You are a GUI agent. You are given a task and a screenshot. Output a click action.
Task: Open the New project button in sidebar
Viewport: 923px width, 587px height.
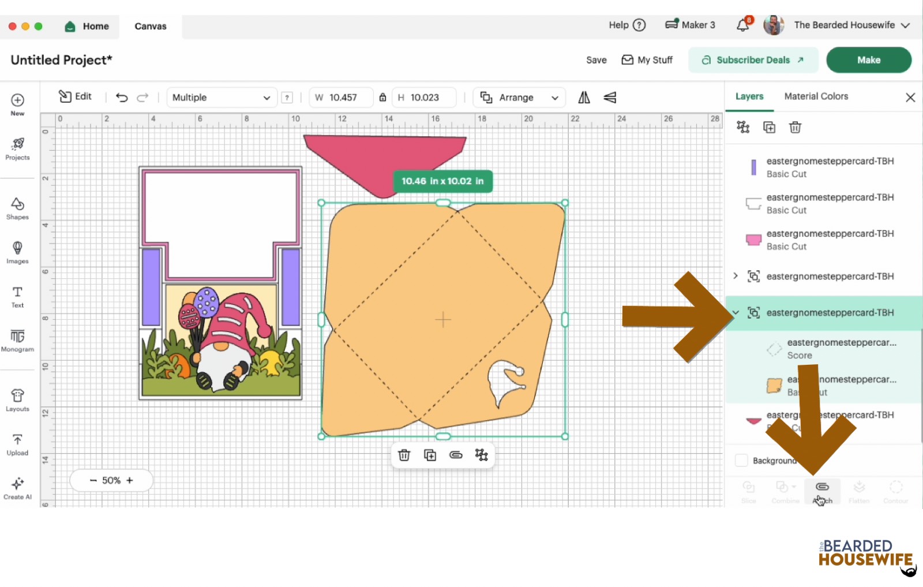pos(17,104)
